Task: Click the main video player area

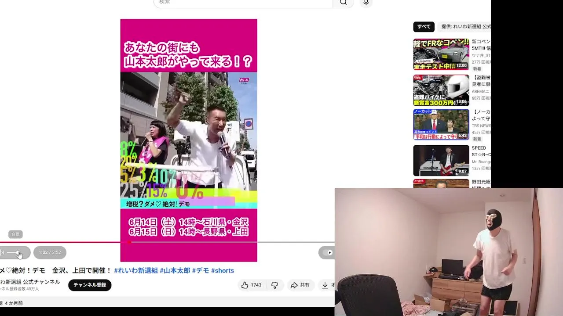Action: (189, 140)
